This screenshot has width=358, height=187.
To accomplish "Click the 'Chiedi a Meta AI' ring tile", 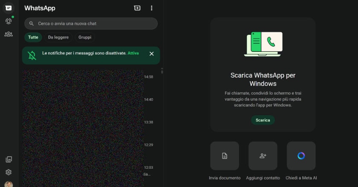I will 301,156.
